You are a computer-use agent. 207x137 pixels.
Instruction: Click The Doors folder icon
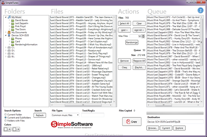click(13, 29)
